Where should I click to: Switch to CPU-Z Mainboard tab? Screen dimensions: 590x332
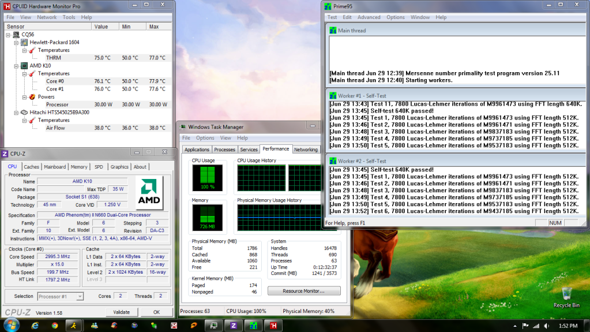click(x=55, y=167)
